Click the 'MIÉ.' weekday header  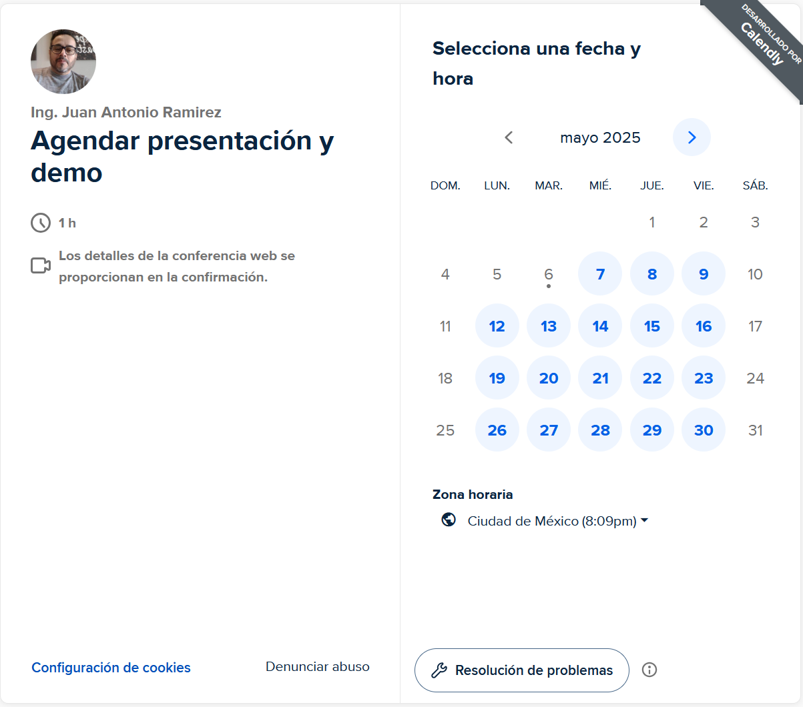[x=600, y=185]
